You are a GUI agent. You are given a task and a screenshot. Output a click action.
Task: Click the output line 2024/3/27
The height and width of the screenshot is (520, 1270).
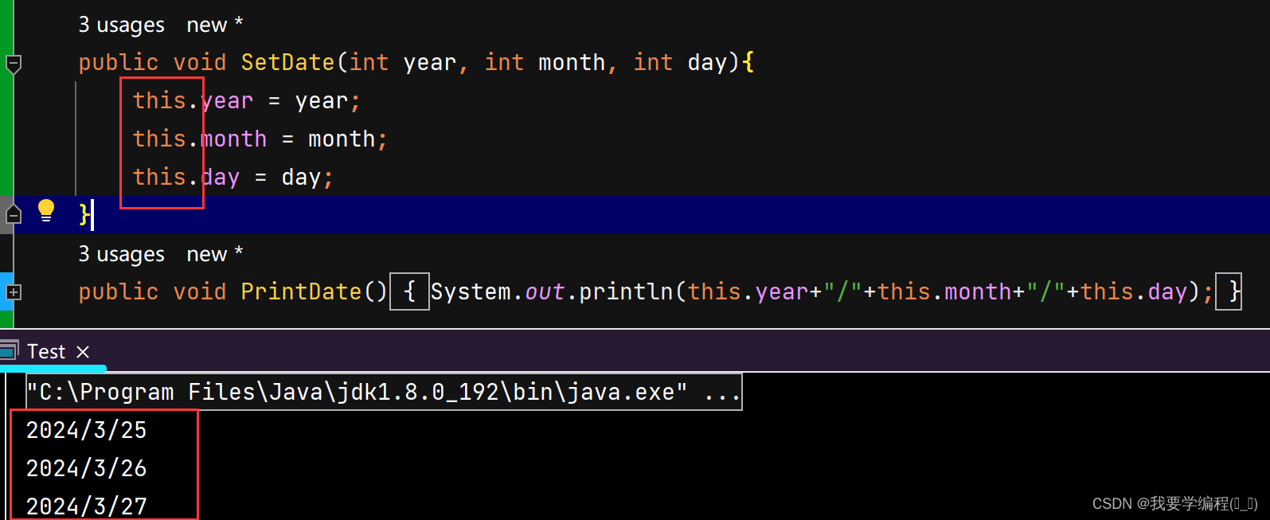tap(86, 506)
